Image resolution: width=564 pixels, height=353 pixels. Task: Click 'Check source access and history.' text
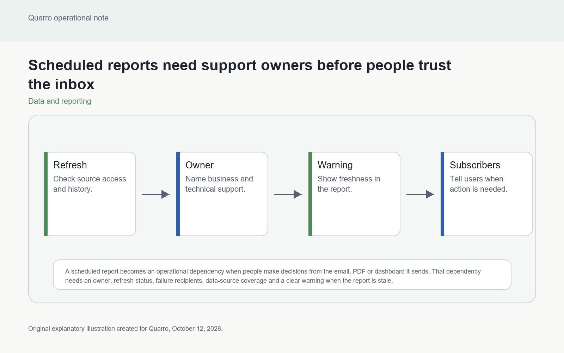tap(90, 184)
